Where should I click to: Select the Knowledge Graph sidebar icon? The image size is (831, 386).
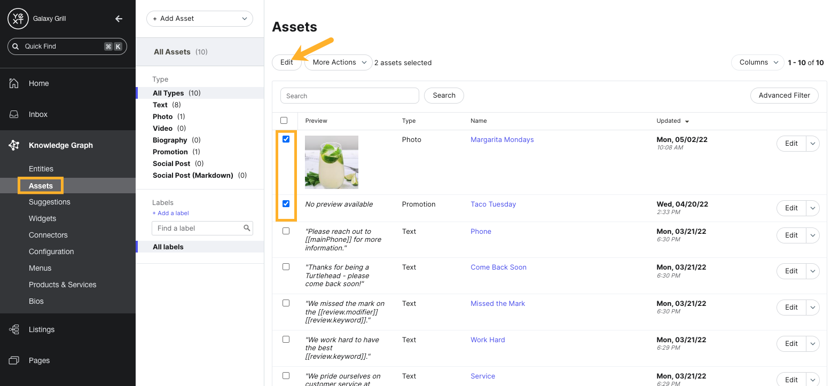click(13, 145)
